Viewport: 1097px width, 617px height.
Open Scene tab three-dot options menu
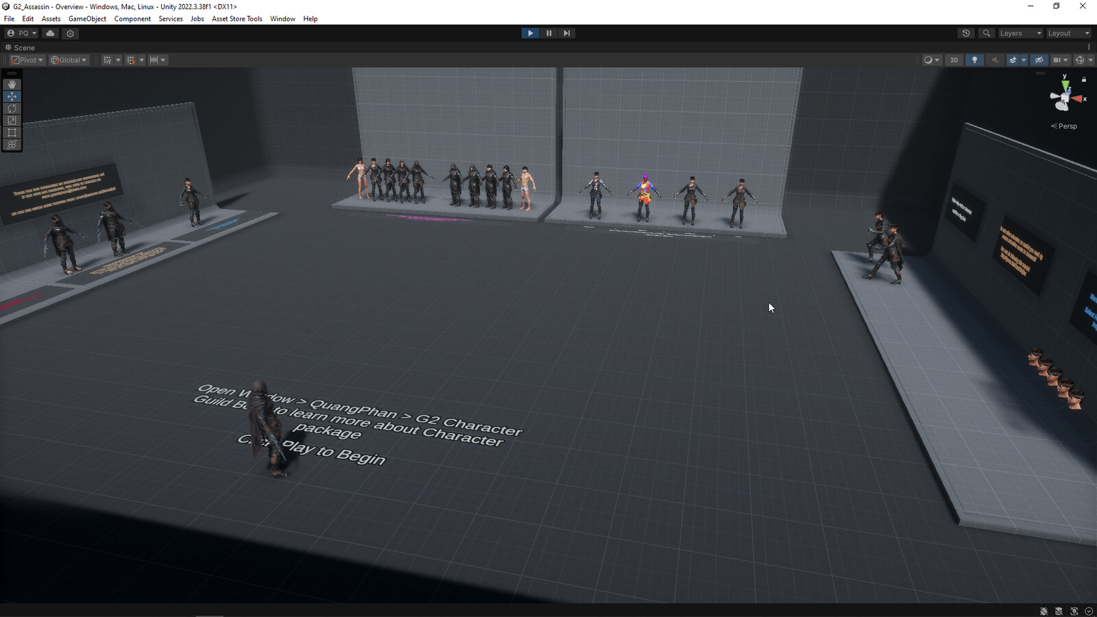pos(1089,47)
